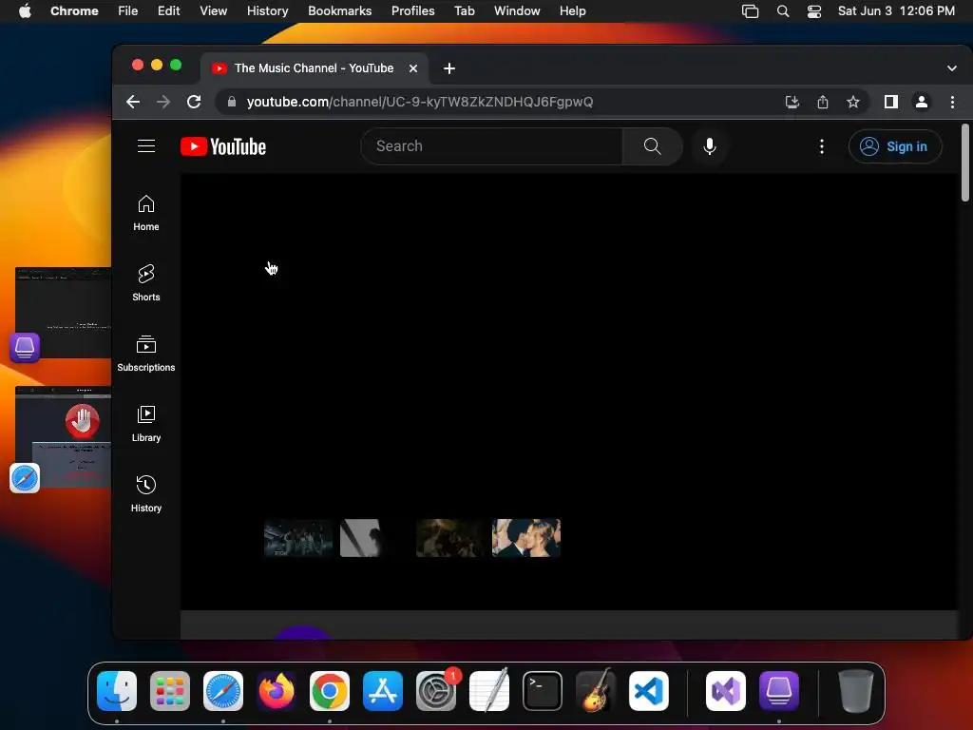Open Terminal from the Dock
The image size is (973, 730).
coord(543,691)
